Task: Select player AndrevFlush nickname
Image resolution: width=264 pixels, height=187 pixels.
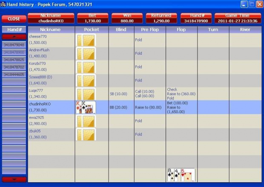Action: 39,50
